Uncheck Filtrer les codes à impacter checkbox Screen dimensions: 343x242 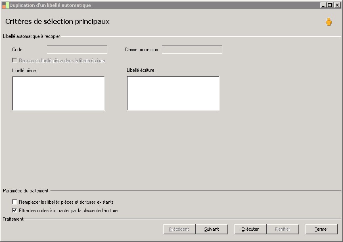tap(15, 210)
